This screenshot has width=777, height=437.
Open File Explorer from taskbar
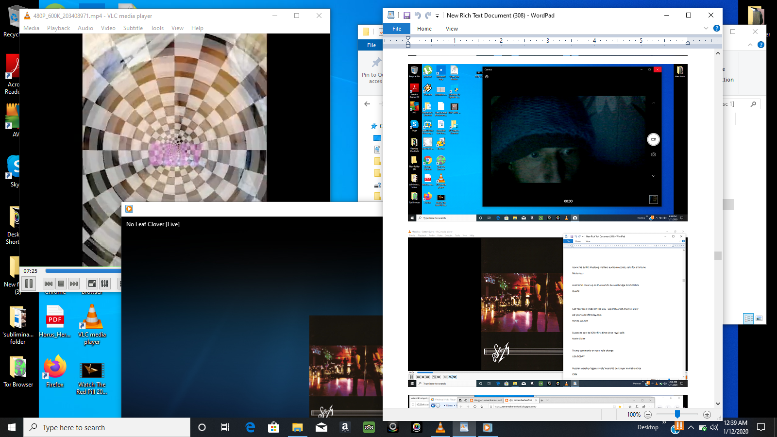pyautogui.click(x=297, y=427)
